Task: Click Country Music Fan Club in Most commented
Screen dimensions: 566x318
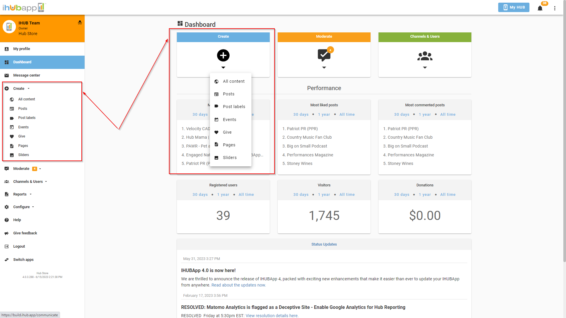Action: coord(410,137)
